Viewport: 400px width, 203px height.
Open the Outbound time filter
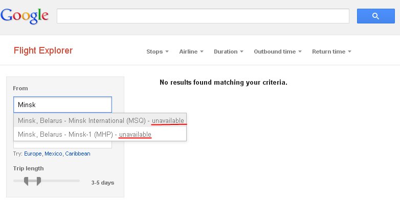278,52
